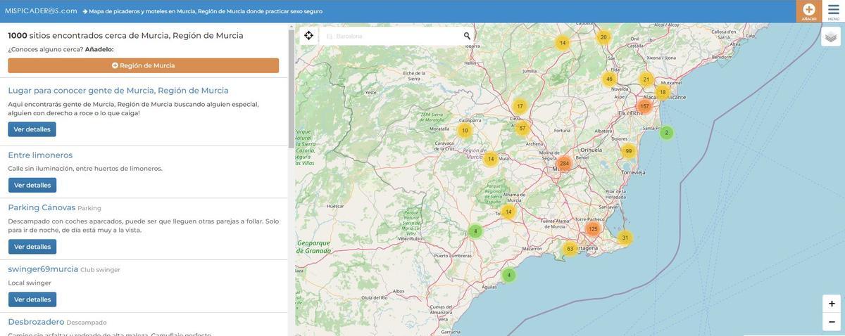845x336 pixels.
Task: Click the green cluster marker labeled 2
Action: 667,133
